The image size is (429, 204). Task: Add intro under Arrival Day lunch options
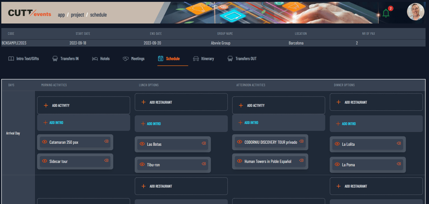[x=181, y=124]
